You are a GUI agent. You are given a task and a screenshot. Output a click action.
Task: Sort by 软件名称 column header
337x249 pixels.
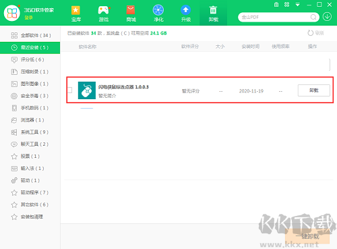click(88, 47)
